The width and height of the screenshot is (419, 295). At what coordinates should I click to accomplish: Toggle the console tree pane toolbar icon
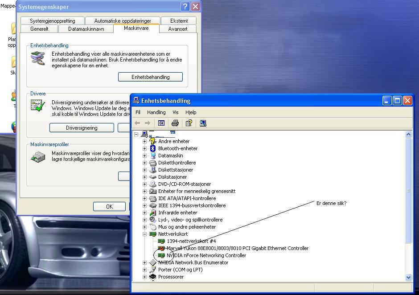[x=161, y=123]
